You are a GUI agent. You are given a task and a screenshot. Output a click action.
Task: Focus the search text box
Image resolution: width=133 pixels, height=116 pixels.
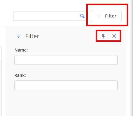[x=50, y=16]
